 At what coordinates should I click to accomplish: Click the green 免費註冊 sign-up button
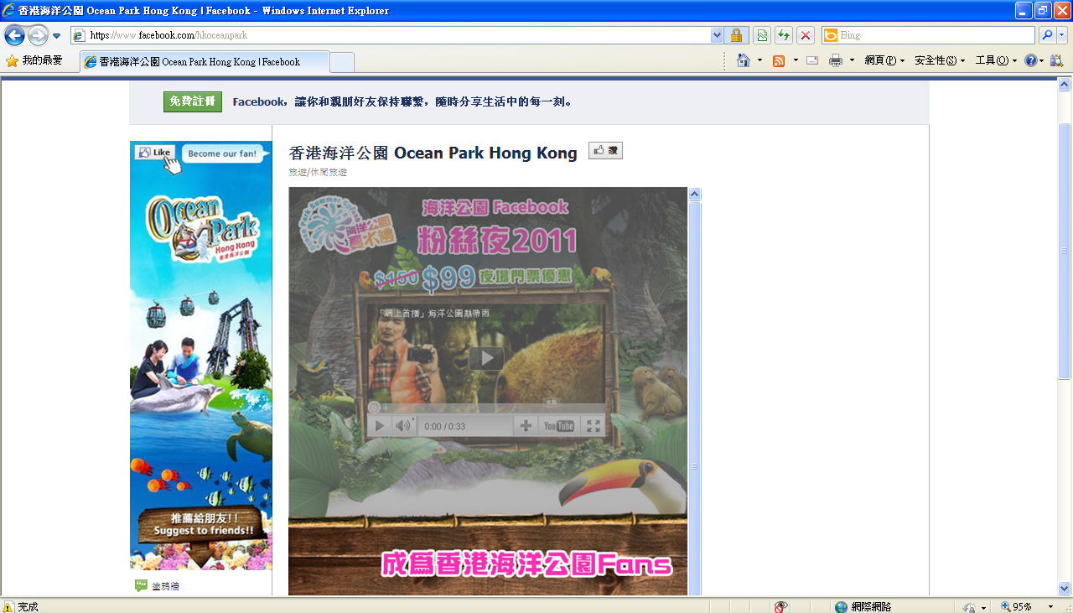[193, 101]
